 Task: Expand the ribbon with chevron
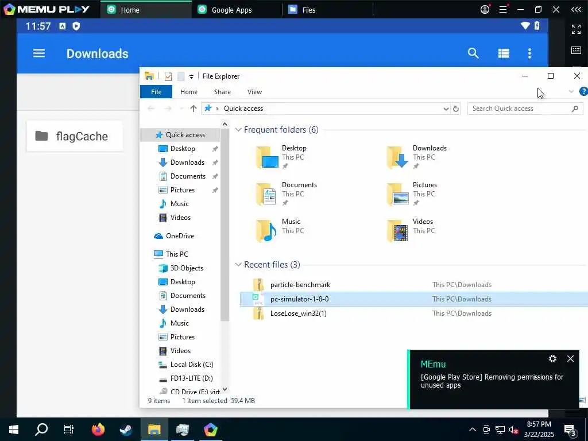[571, 91]
